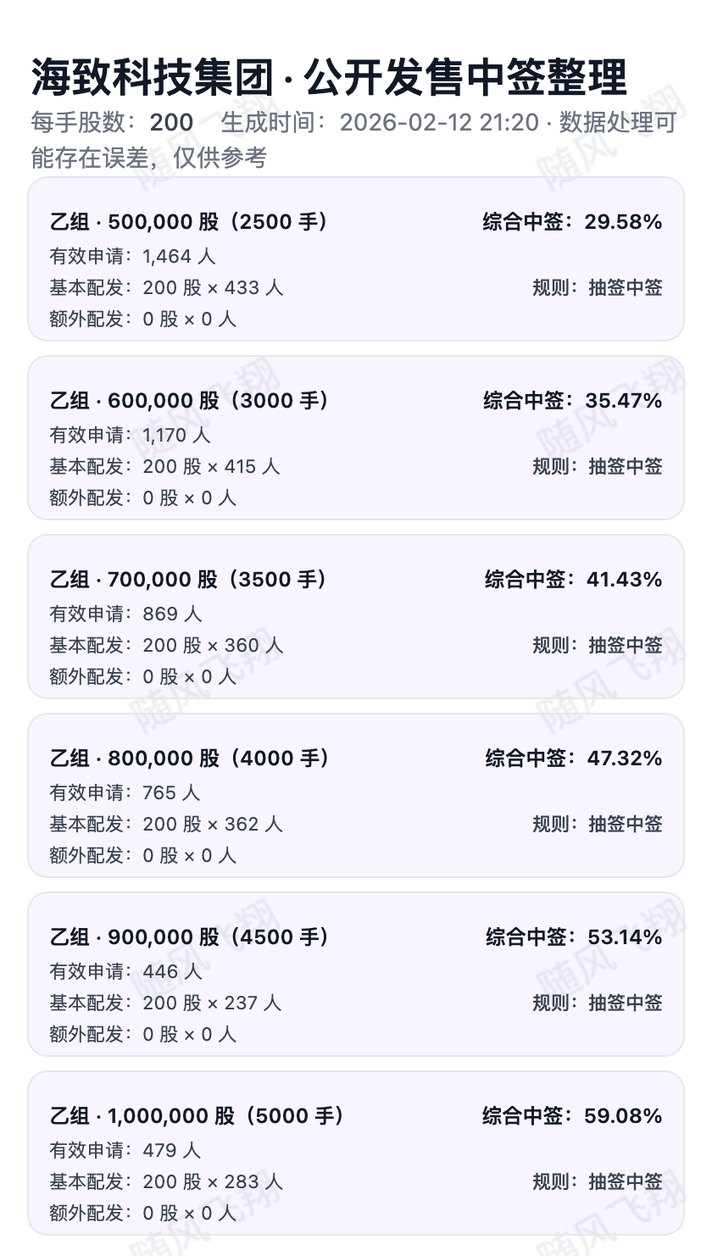Viewport: 712px width, 1256px height.
Task: Open the 乙组 600,000 股 (3000 手) card heading
Action: pos(189,401)
